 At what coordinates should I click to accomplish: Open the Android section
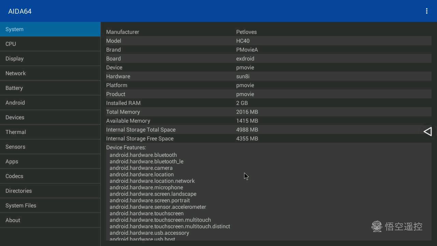[50, 103]
